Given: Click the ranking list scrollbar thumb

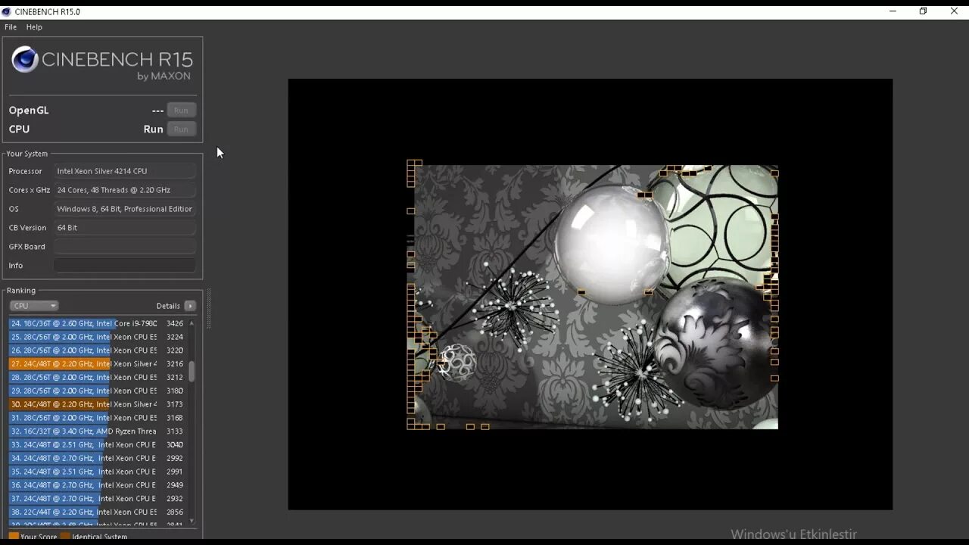Looking at the screenshot, I should [192, 371].
